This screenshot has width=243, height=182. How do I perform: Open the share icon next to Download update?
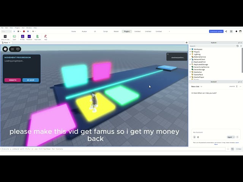226,31
